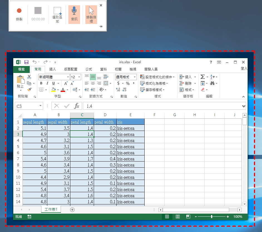The image size is (262, 232).
Task: Open the Name Box dropdown arrow
Action: pos(41,106)
